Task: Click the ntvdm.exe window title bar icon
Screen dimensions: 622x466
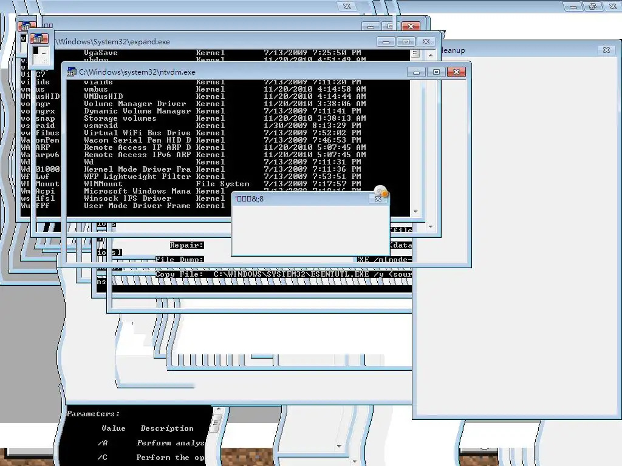Action: (x=72, y=72)
